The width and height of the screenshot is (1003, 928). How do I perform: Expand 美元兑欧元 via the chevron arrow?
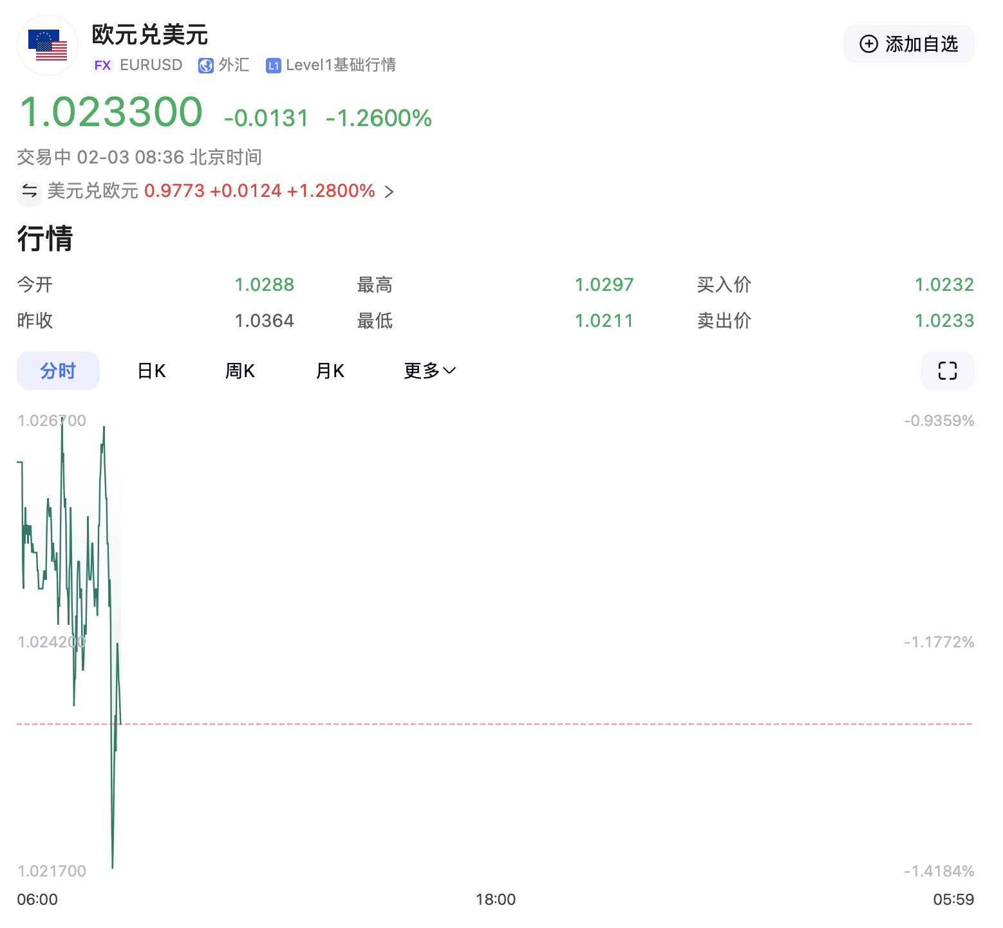coord(389,191)
